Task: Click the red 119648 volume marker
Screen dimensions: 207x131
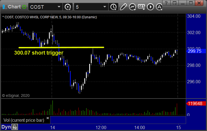Action: coord(196,103)
